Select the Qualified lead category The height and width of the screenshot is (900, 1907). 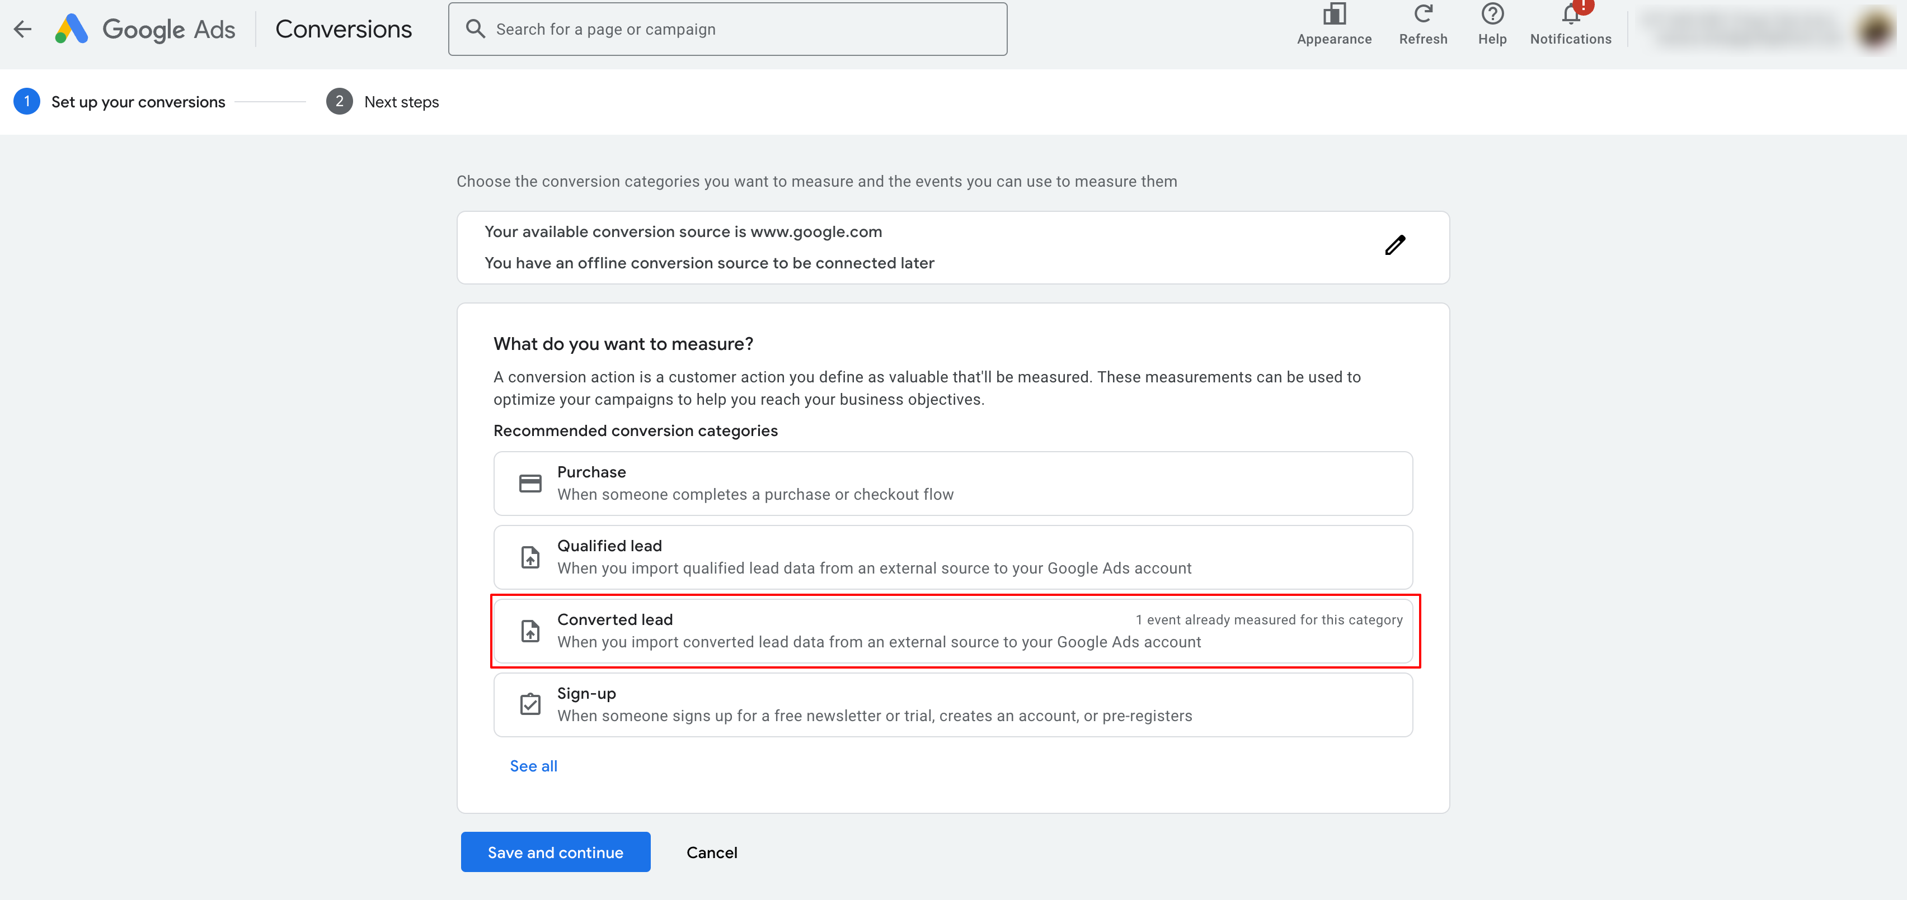[952, 557]
